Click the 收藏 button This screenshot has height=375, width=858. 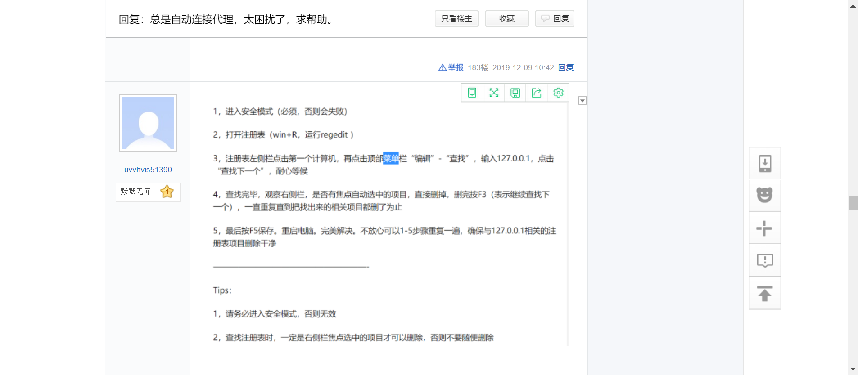(x=507, y=18)
